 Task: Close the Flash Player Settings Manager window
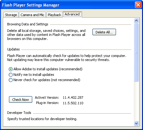coord(138,5)
